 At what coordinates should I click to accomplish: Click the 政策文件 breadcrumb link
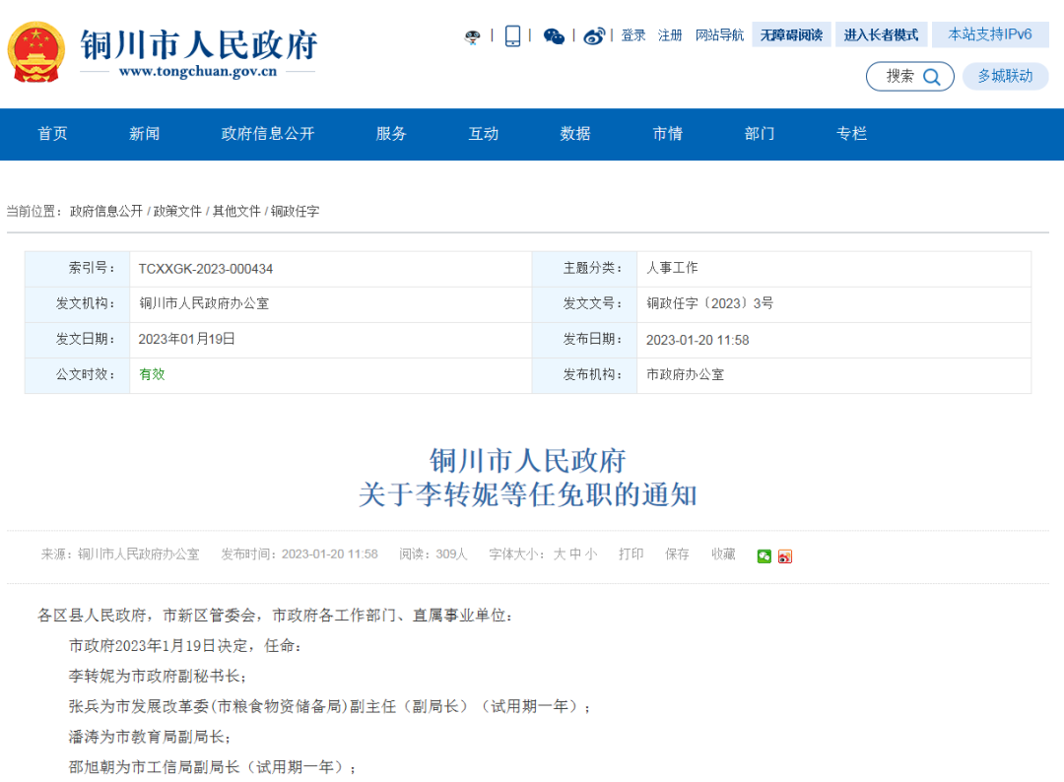pos(177,211)
